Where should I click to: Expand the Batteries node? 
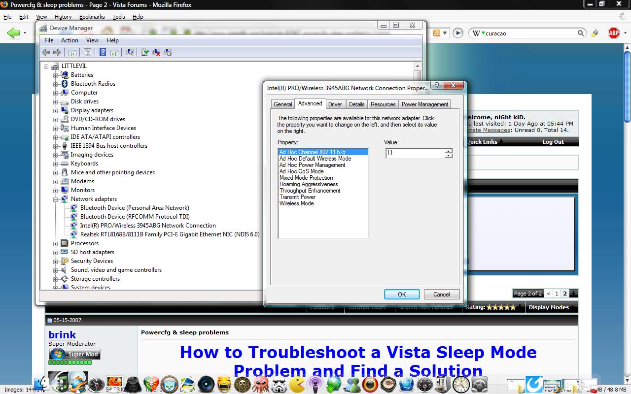coord(56,75)
